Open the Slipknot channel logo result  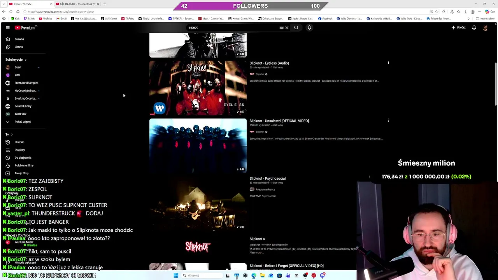point(198,247)
